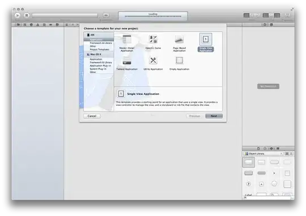The height and width of the screenshot is (216, 306).
Task: Open the Object Library dropdown
Action: [x=263, y=153]
